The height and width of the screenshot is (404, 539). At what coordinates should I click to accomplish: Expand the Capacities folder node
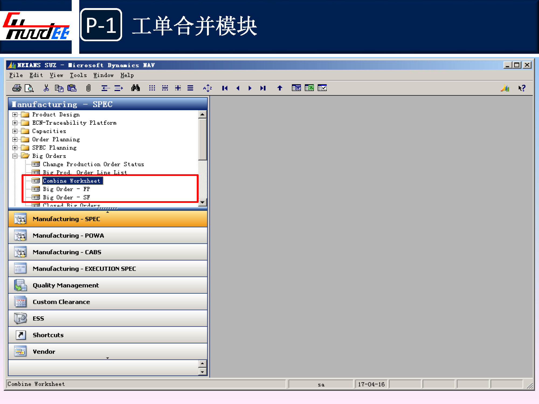(x=15, y=131)
